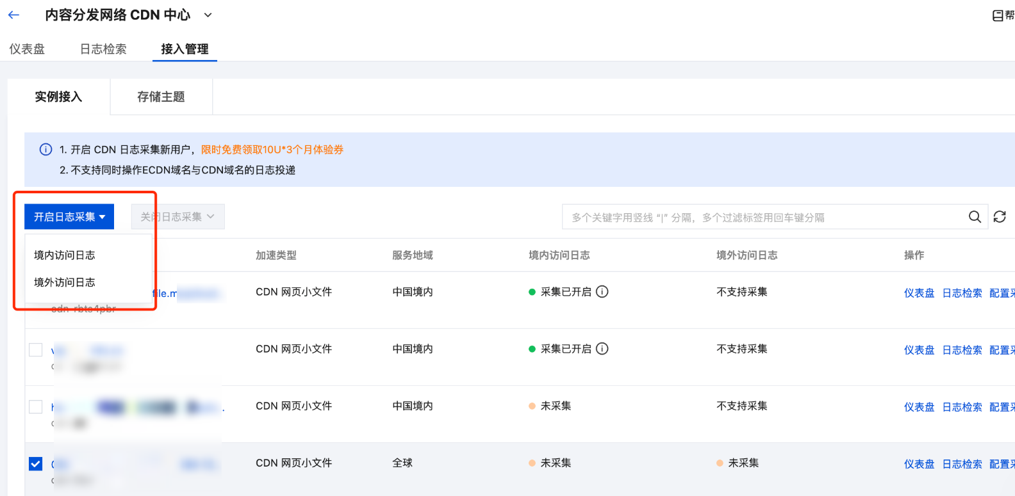Click the free voucher promotion link
The image size is (1015, 496).
pos(272,150)
